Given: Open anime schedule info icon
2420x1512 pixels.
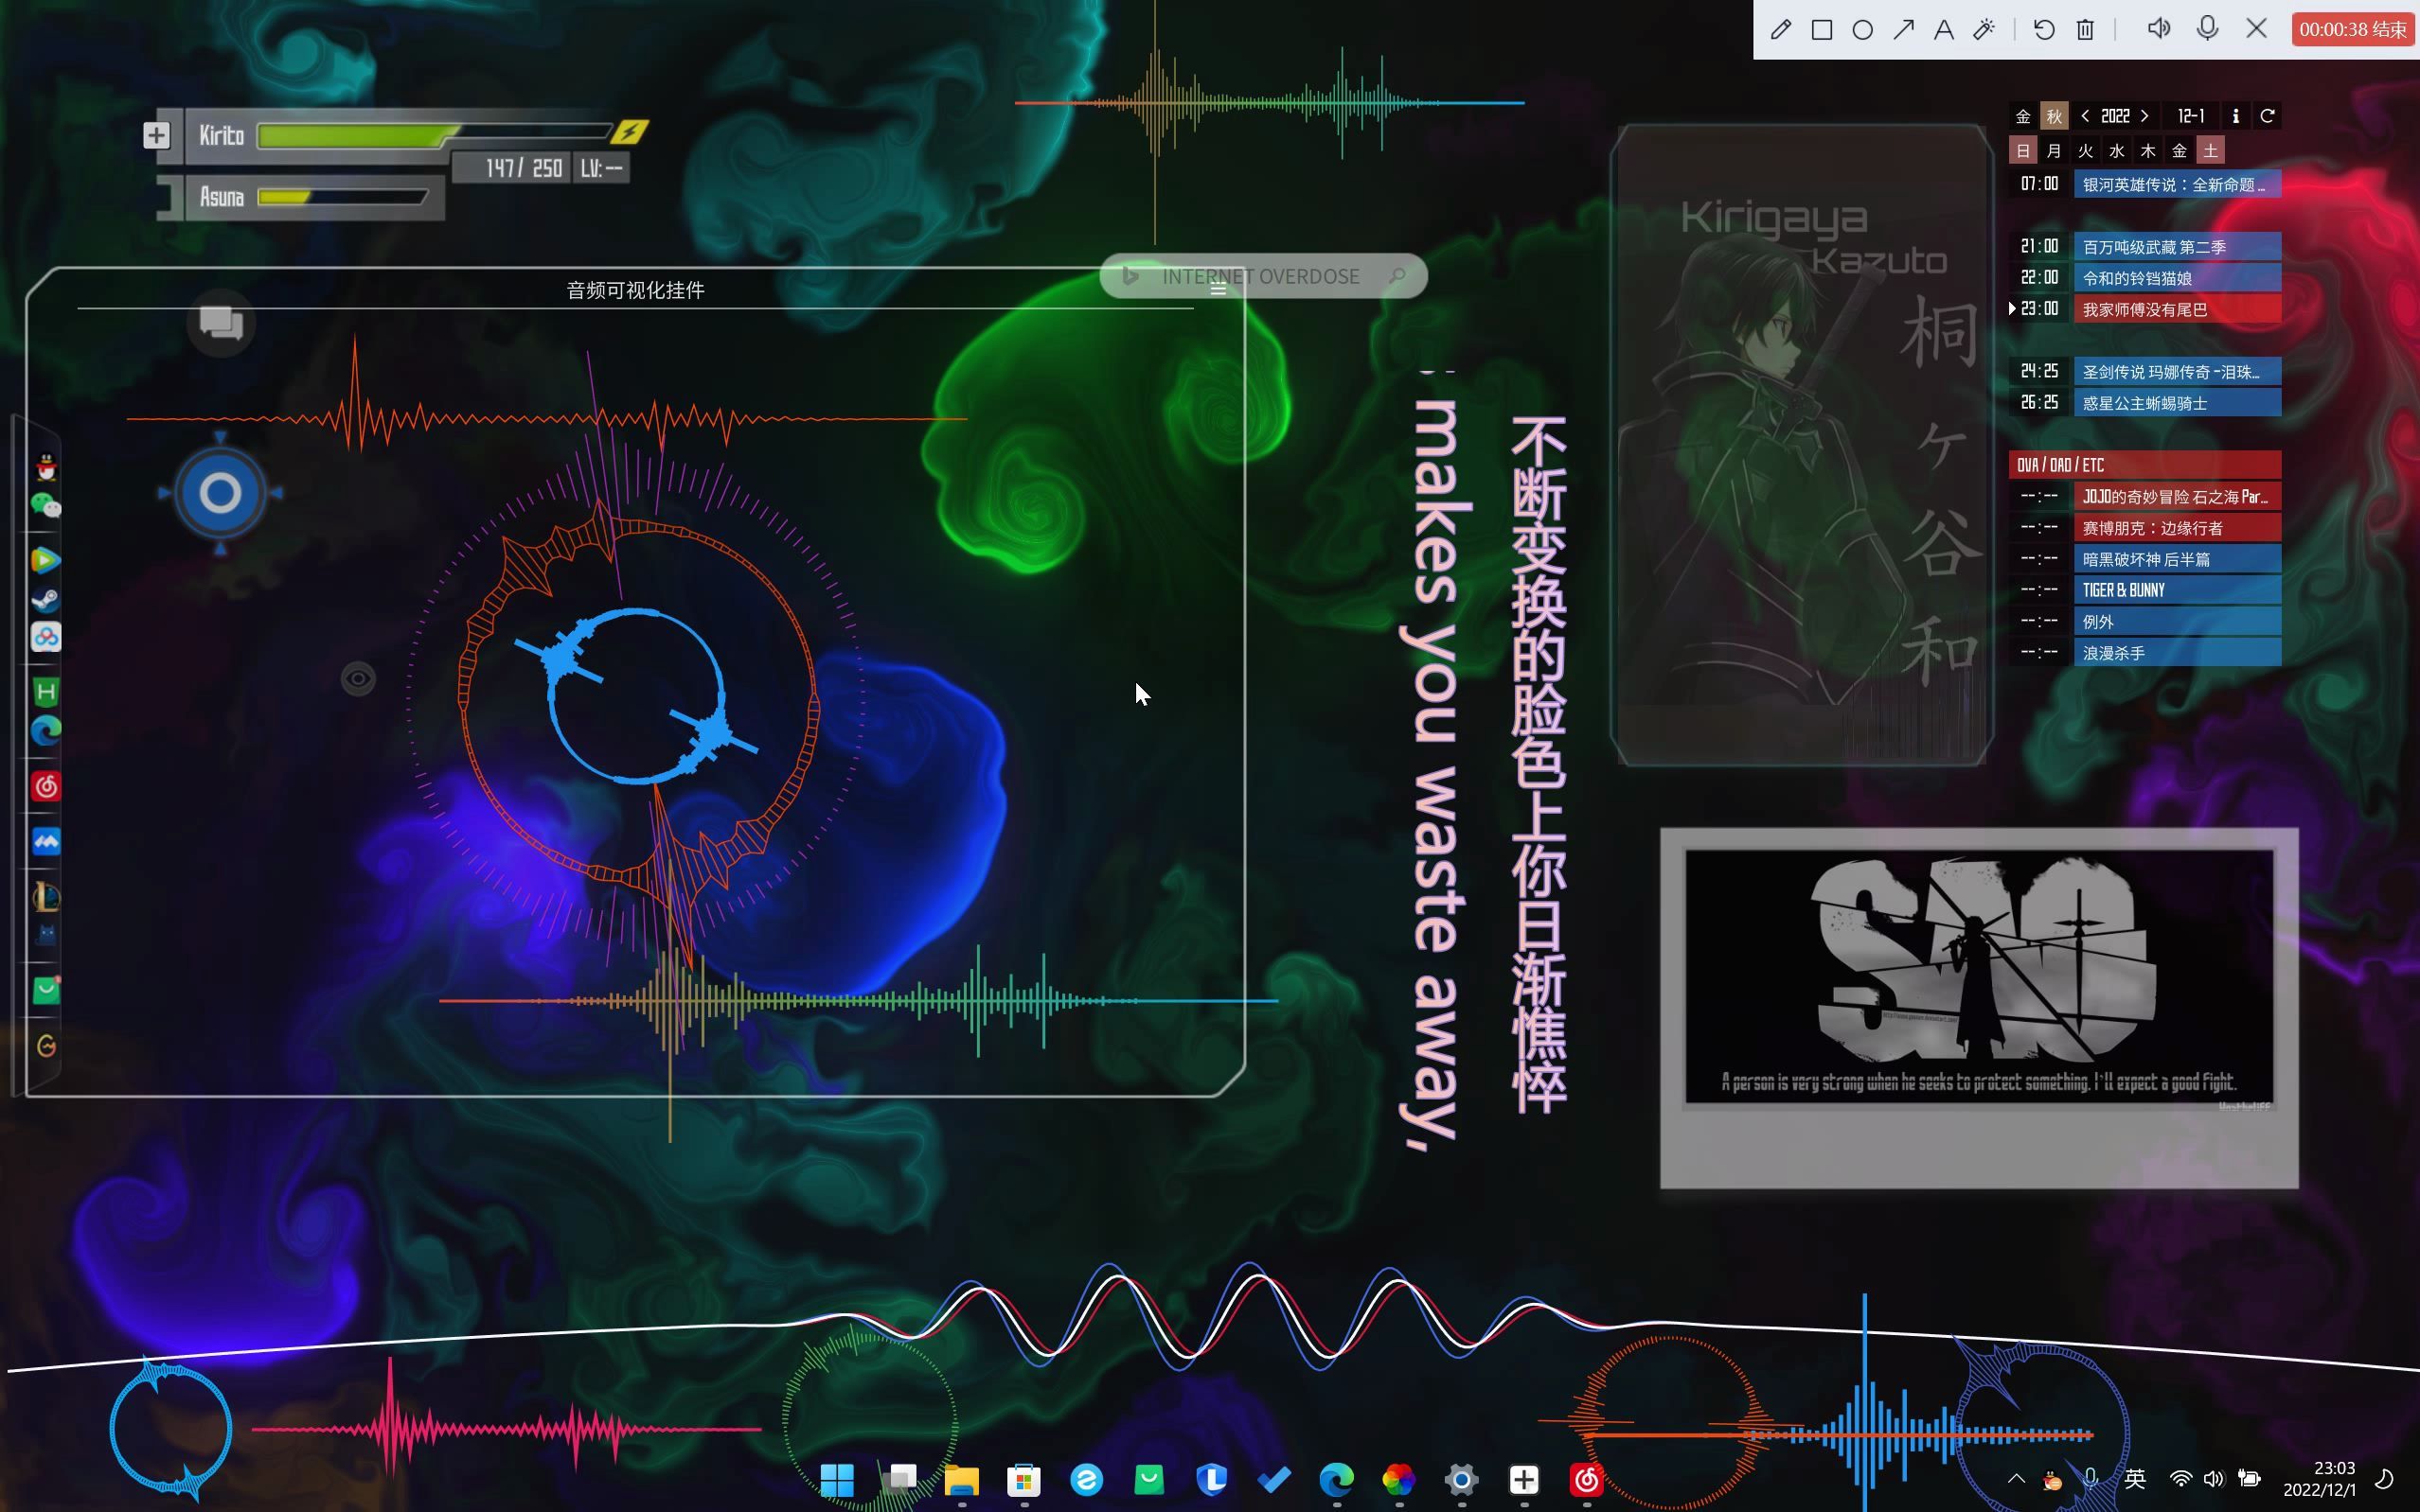Looking at the screenshot, I should (x=2235, y=116).
